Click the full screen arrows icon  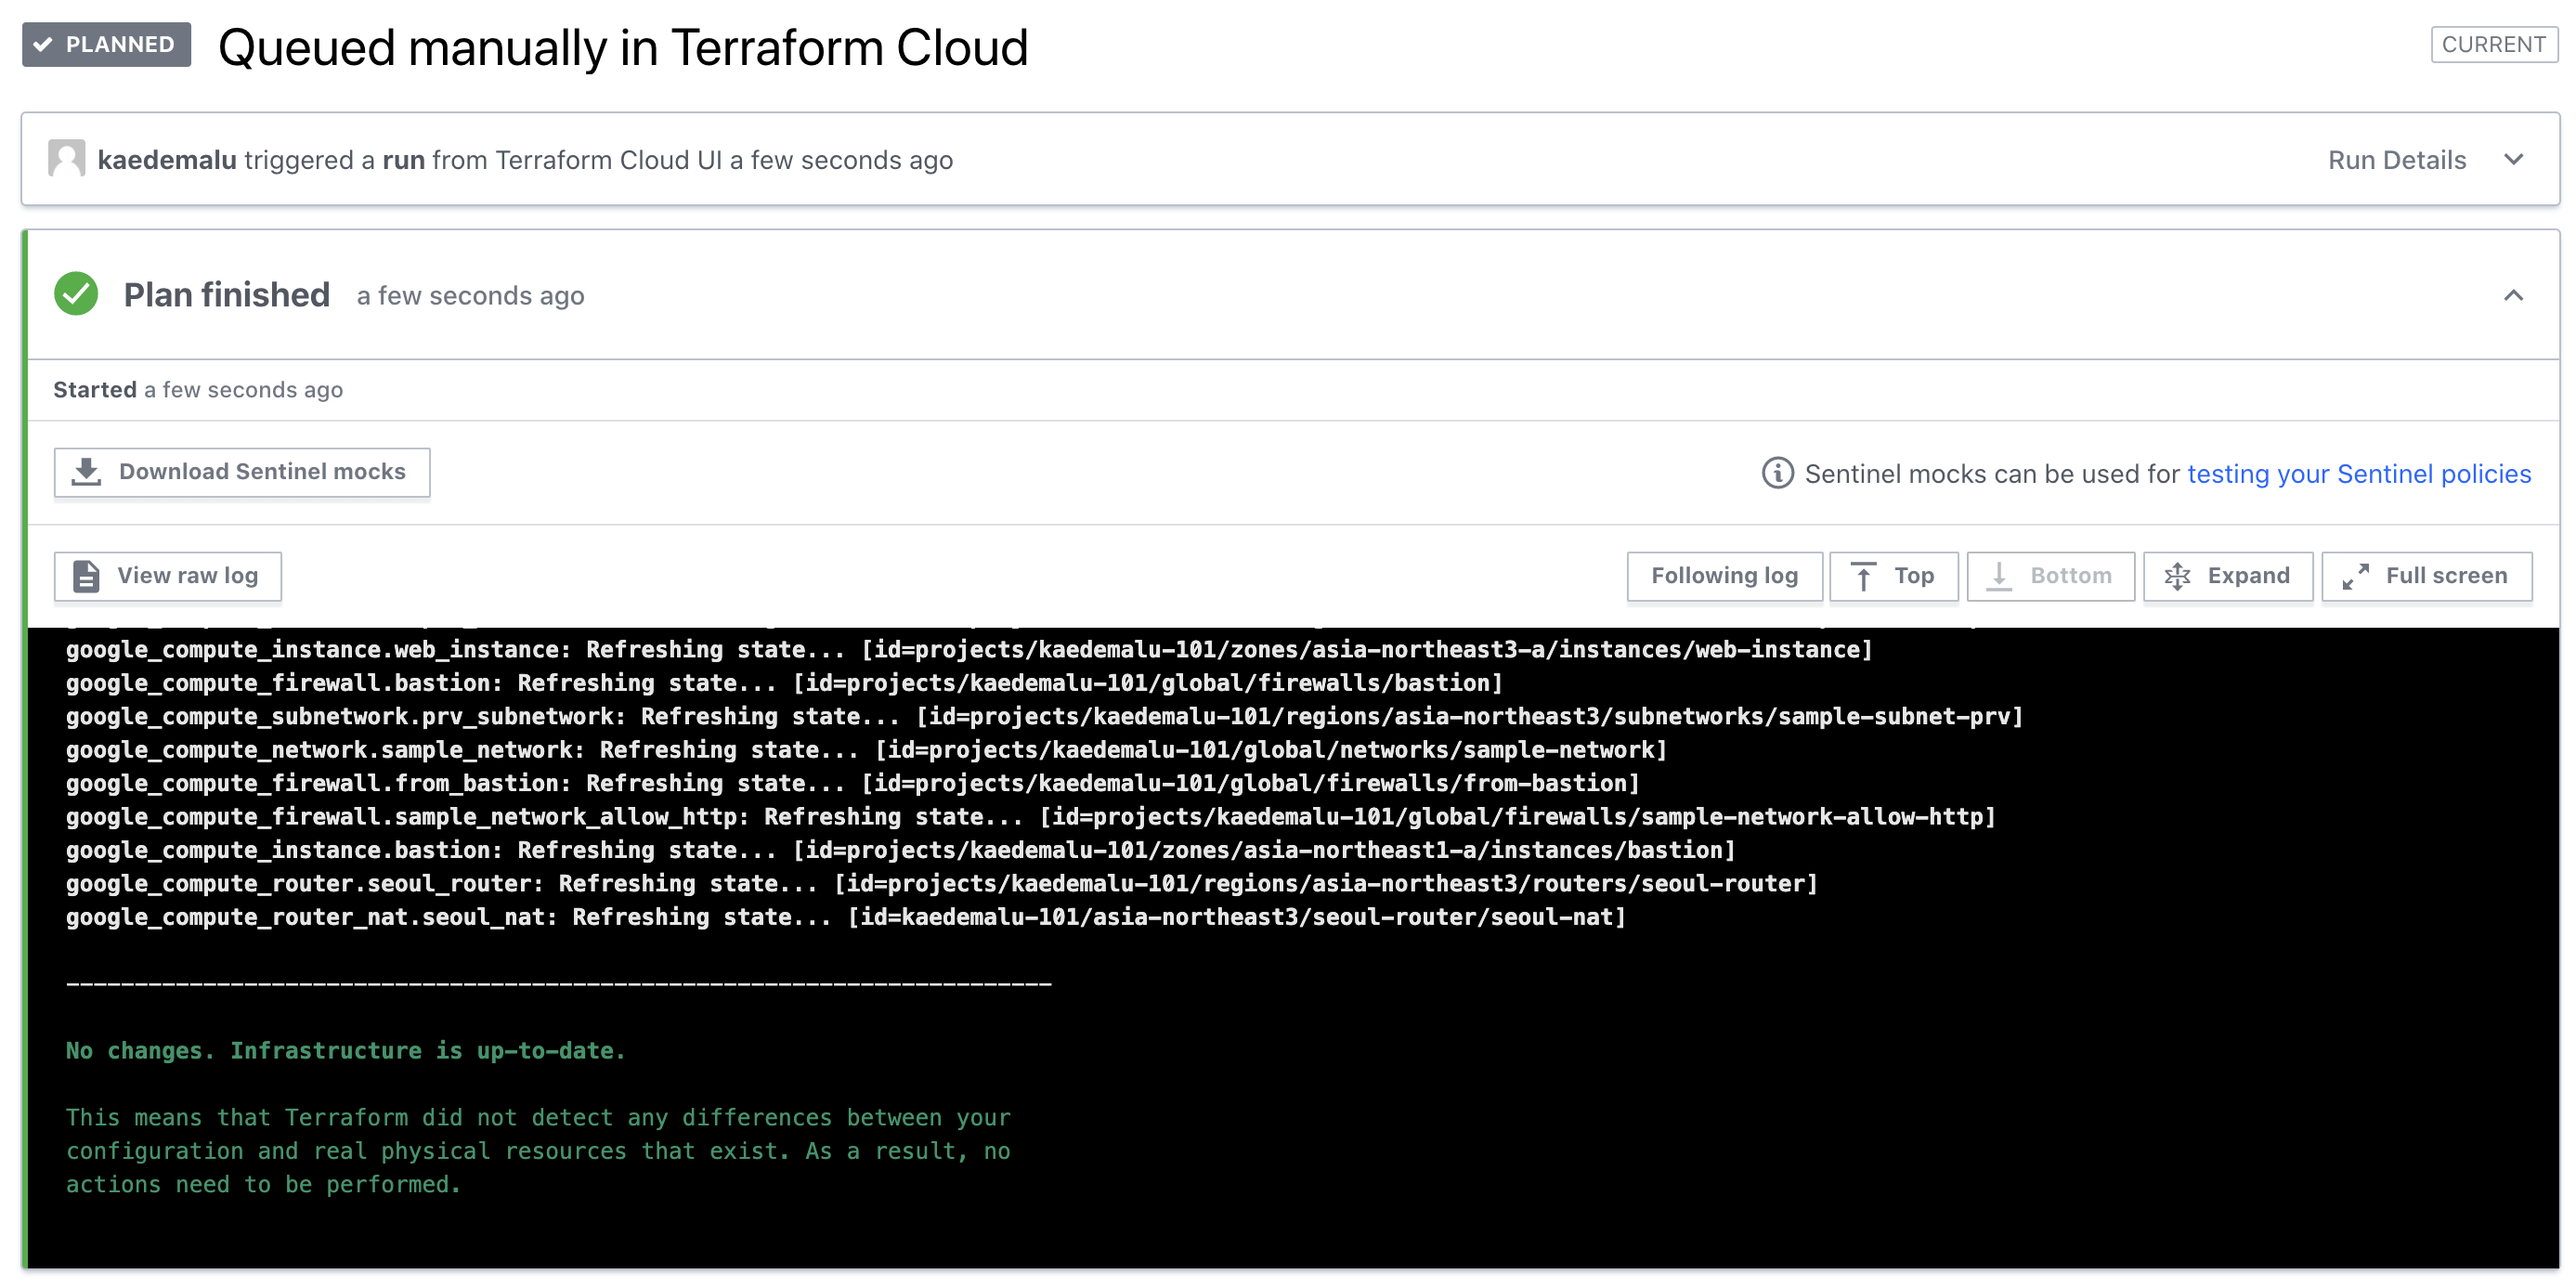2356,576
